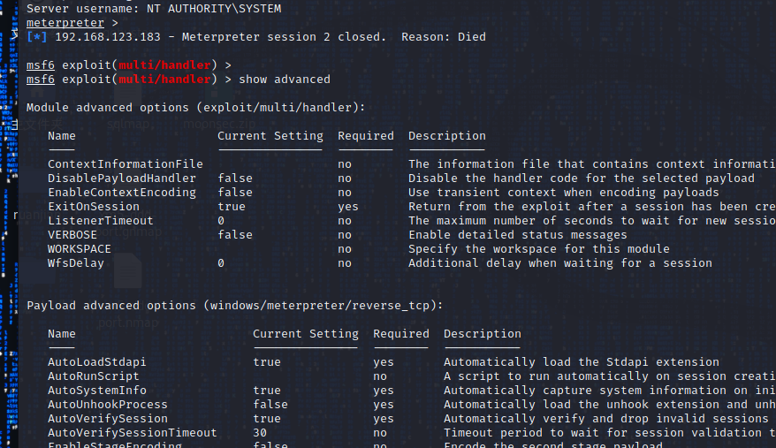Select the AutoUnhookProcess option name

point(108,405)
